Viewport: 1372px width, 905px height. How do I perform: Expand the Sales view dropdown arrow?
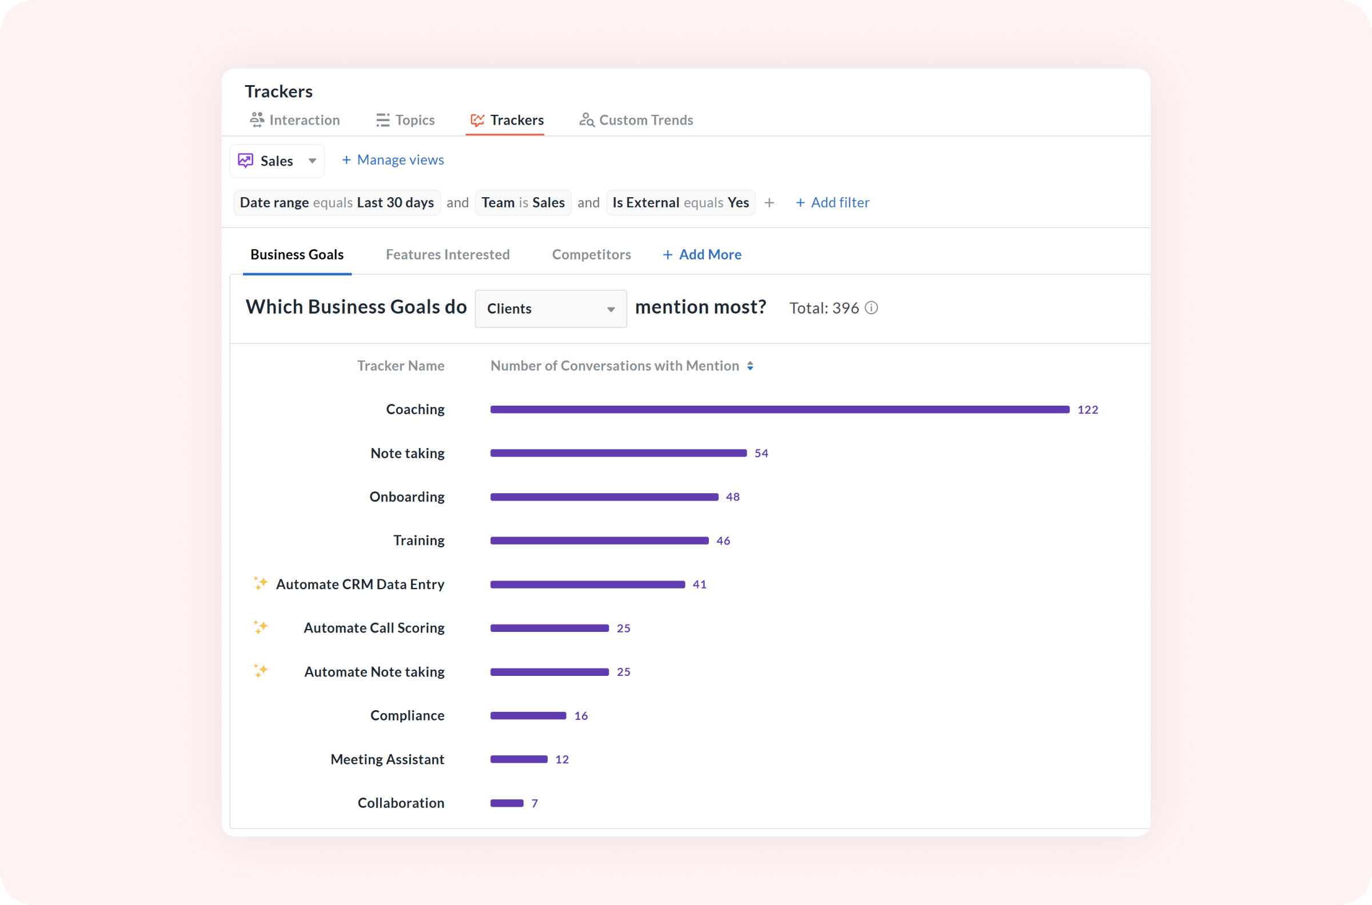click(x=312, y=161)
